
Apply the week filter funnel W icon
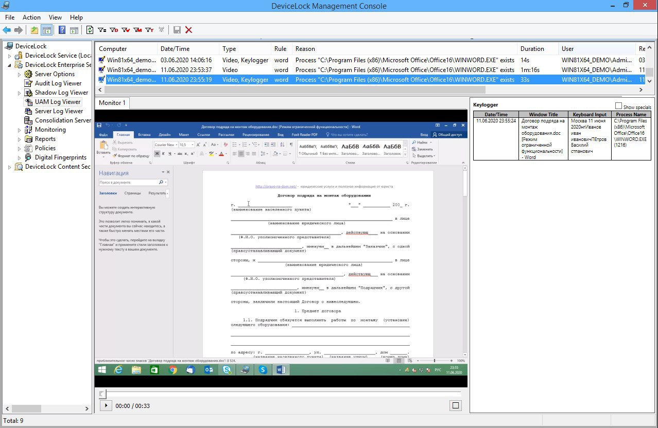tap(126, 30)
